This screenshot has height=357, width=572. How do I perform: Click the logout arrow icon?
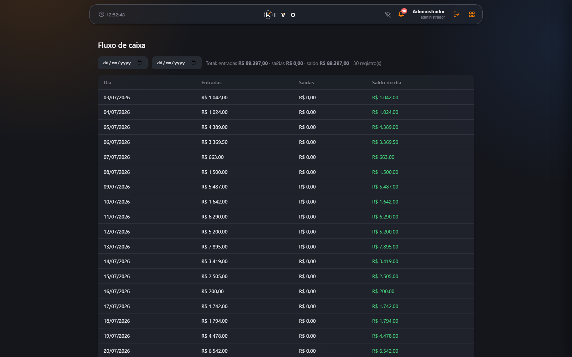tap(457, 14)
